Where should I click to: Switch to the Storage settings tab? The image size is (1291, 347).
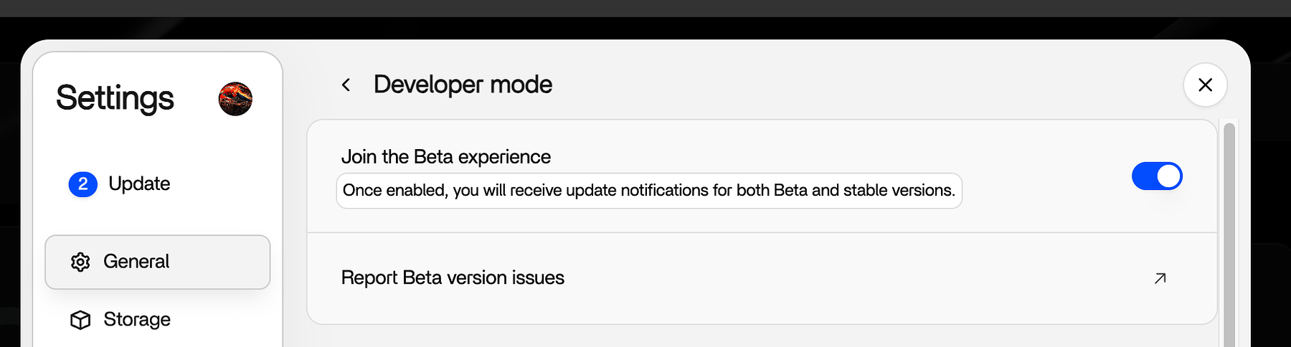(x=158, y=320)
